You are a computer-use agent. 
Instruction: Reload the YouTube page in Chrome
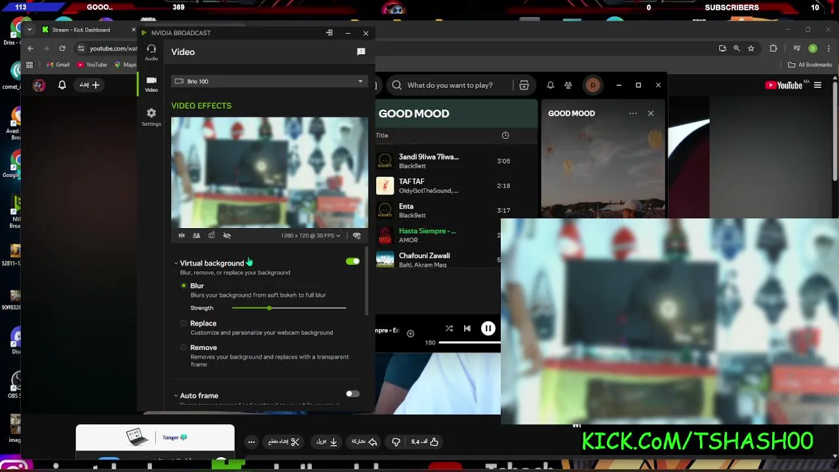click(62, 49)
